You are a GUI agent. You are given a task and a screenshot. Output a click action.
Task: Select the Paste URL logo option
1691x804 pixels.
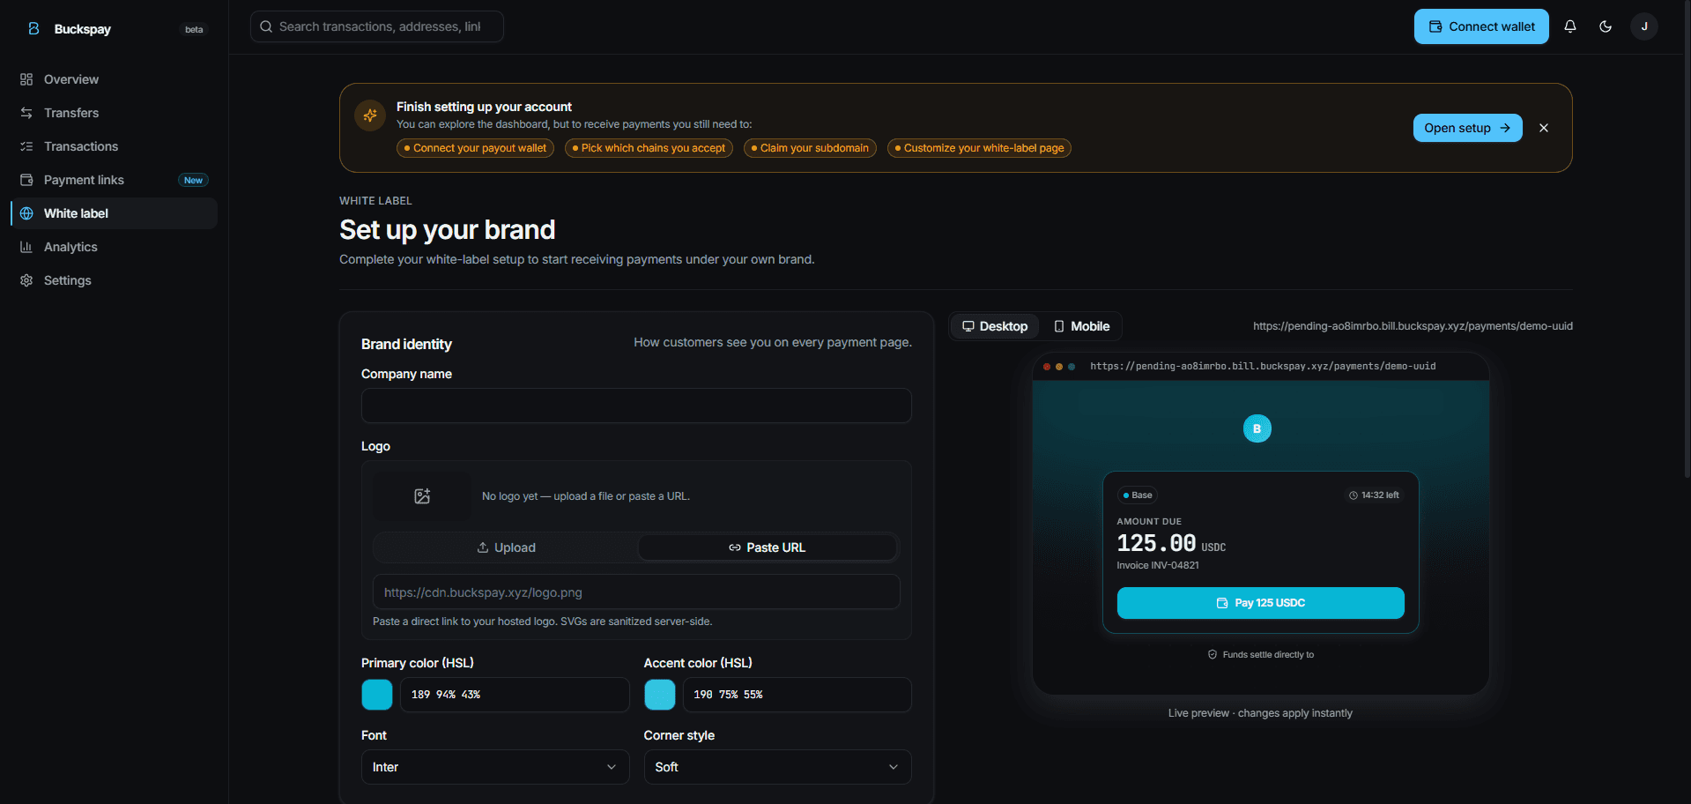[x=767, y=547]
